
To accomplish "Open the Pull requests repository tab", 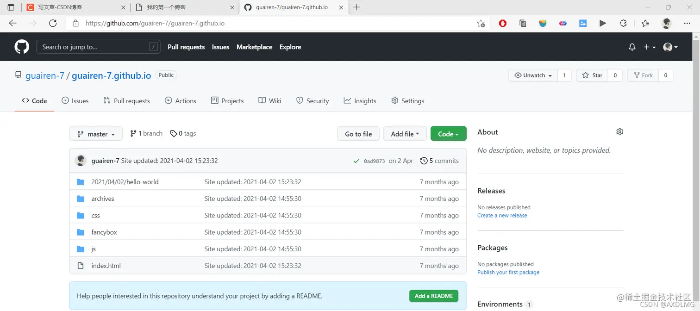I will coord(126,101).
